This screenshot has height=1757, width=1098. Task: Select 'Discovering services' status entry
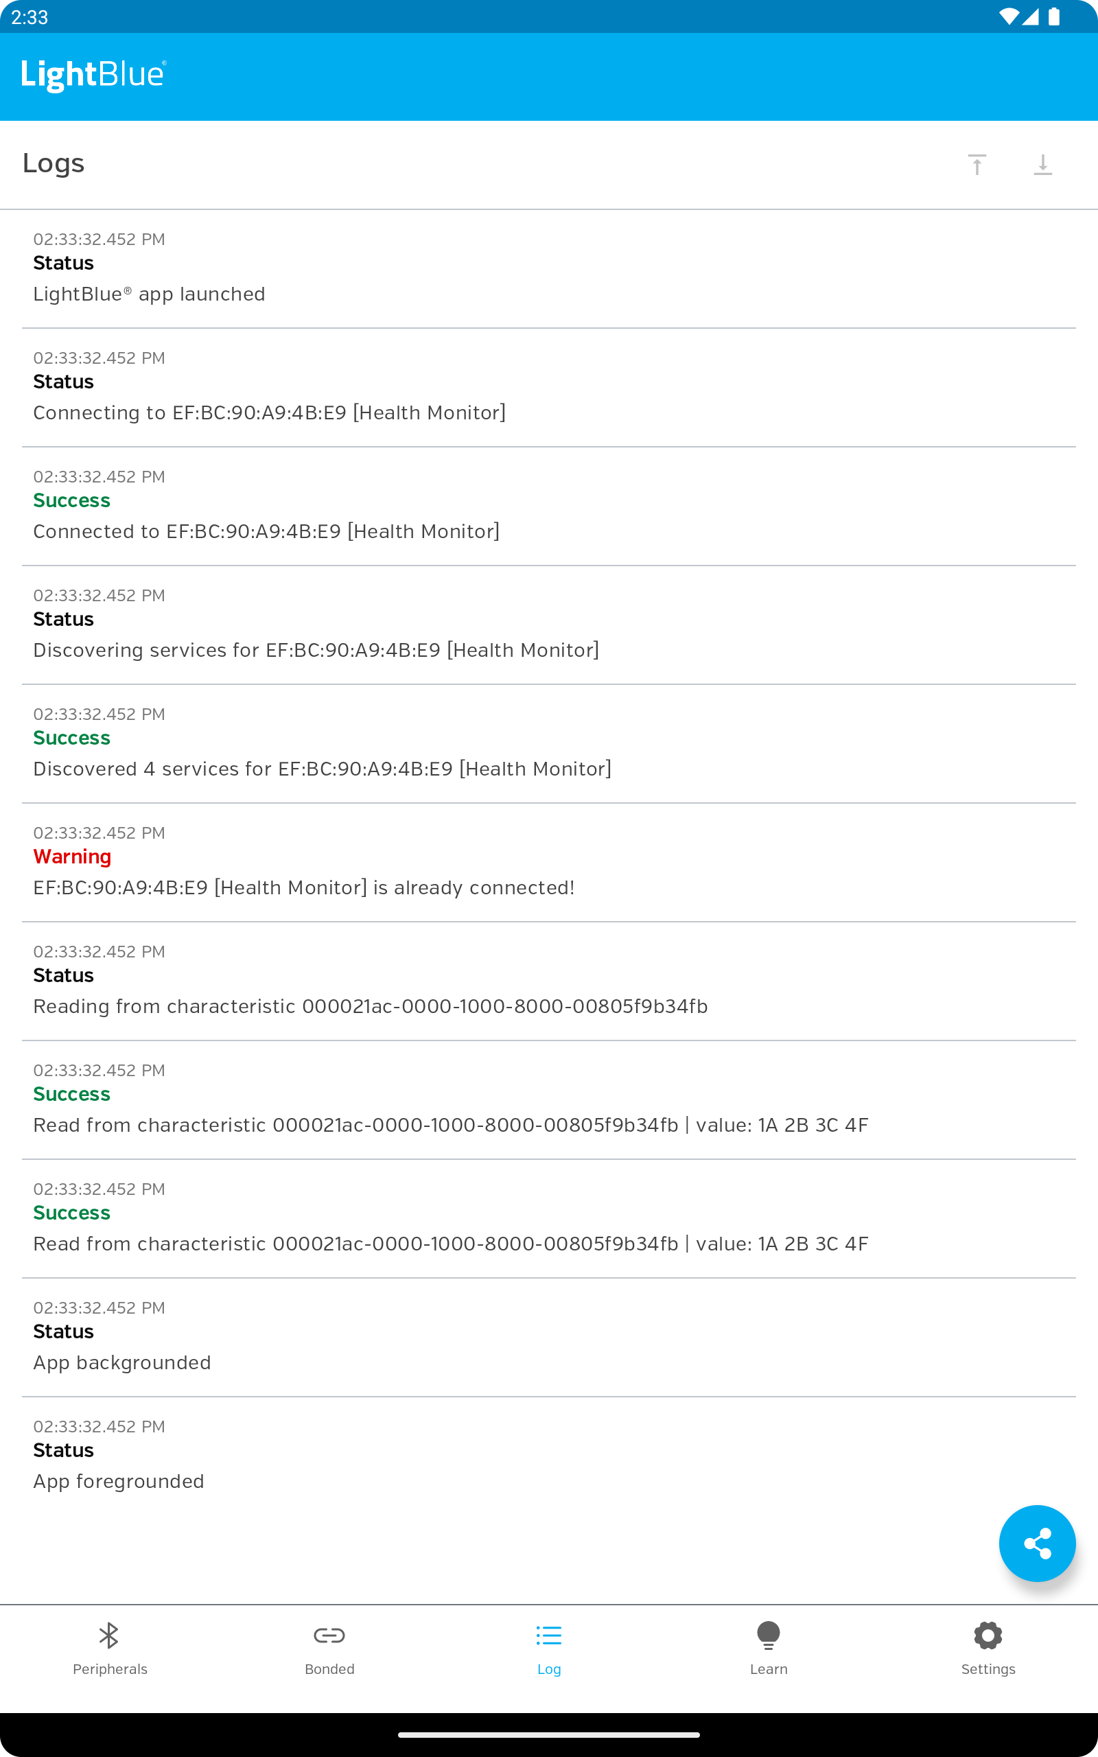tap(549, 625)
